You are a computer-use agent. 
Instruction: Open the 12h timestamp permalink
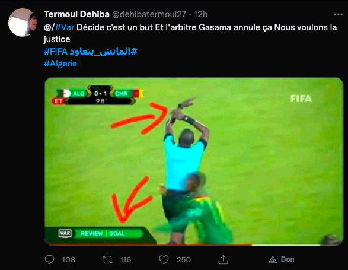pyautogui.click(x=200, y=14)
